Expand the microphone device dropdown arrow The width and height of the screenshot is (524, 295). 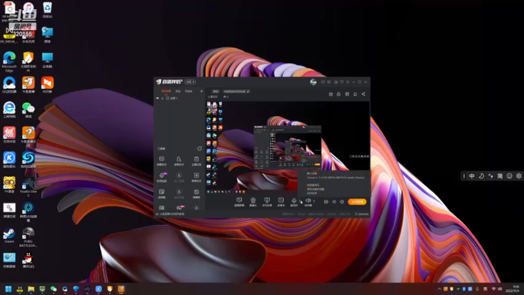click(x=300, y=201)
